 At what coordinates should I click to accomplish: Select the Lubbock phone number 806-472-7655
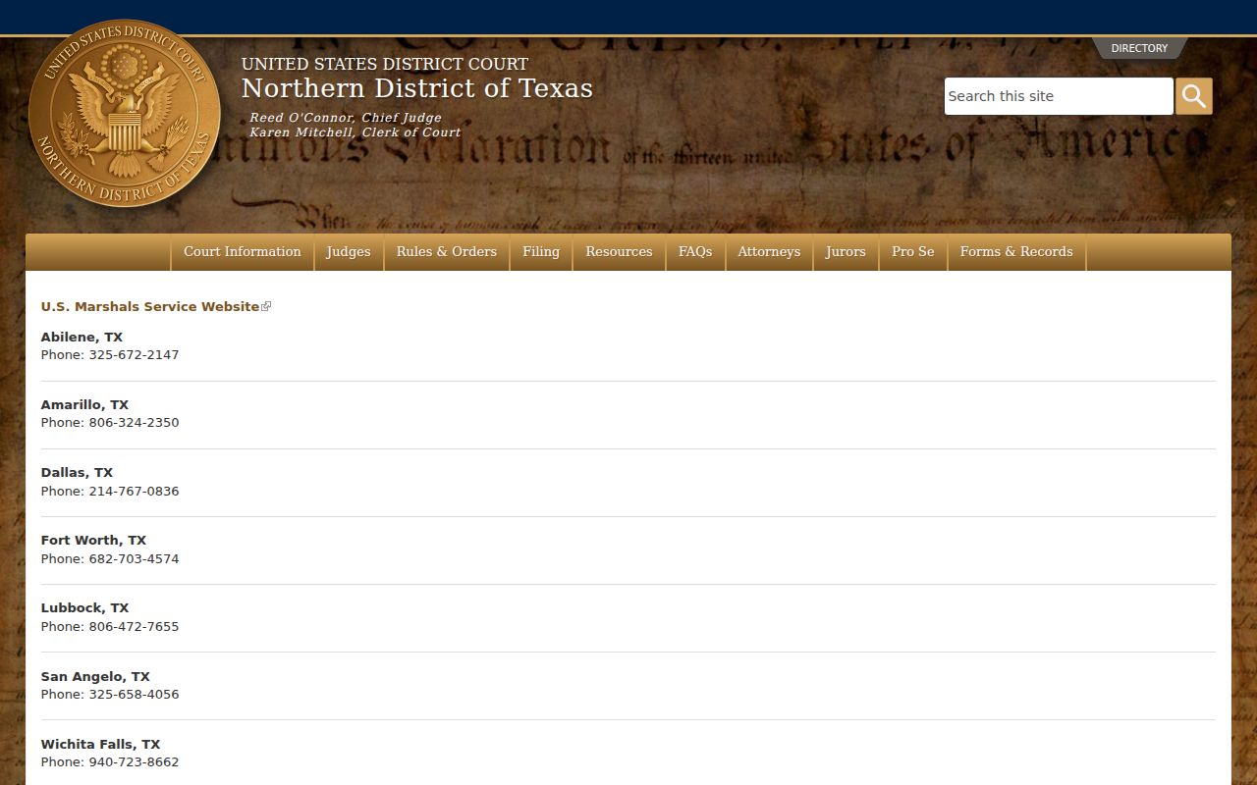134,627
